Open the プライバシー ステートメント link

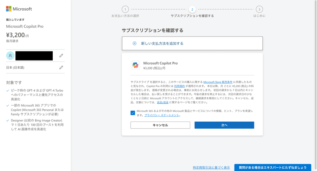pyautogui.click(x=162, y=115)
